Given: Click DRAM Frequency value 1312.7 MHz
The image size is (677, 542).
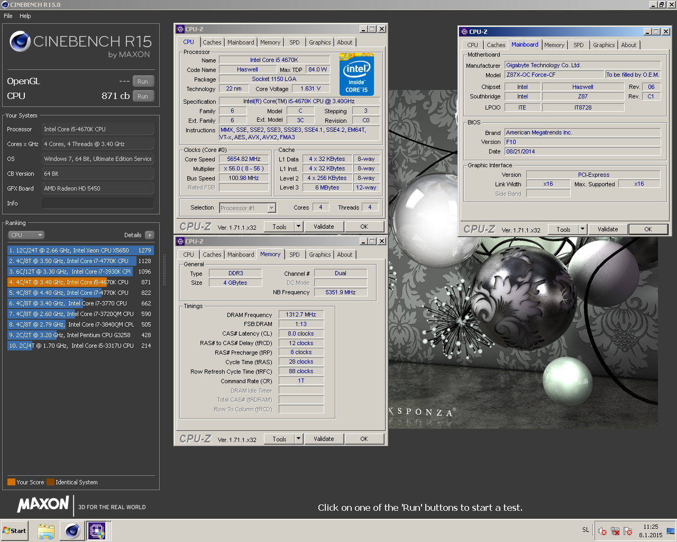Looking at the screenshot, I should pos(301,314).
